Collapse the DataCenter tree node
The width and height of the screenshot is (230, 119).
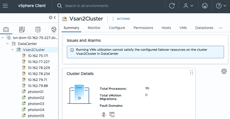pyautogui.click(x=8, y=44)
